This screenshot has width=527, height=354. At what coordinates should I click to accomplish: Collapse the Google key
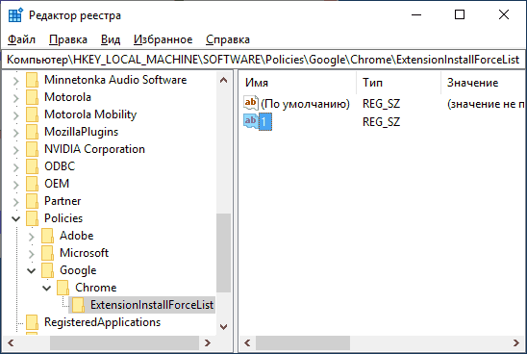click(x=32, y=270)
